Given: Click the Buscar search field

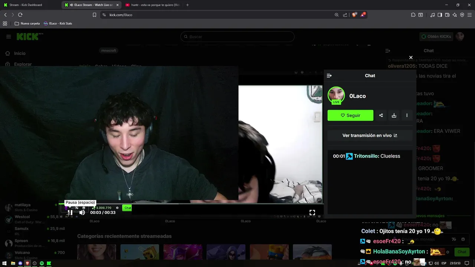Looking at the screenshot, I should (x=237, y=37).
